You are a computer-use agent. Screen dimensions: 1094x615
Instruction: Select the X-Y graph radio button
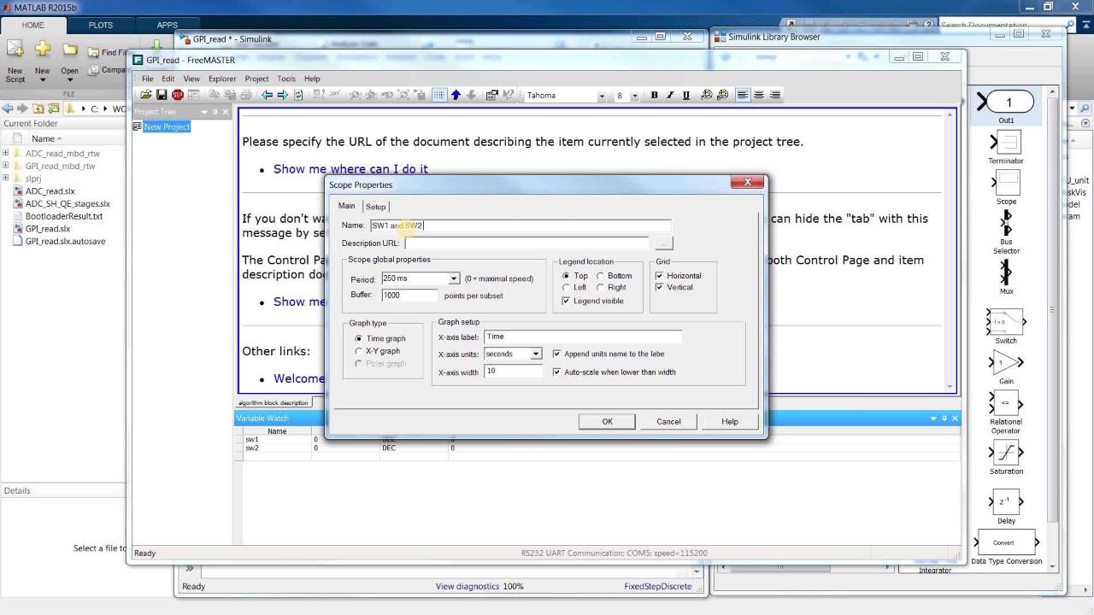coord(359,351)
